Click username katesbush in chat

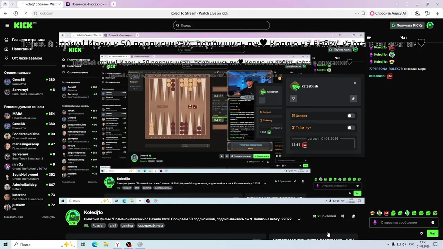tap(377, 76)
